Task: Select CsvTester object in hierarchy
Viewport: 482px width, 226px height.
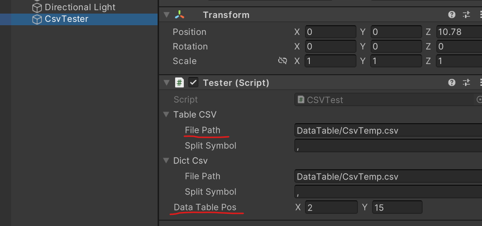Action: 67,19
